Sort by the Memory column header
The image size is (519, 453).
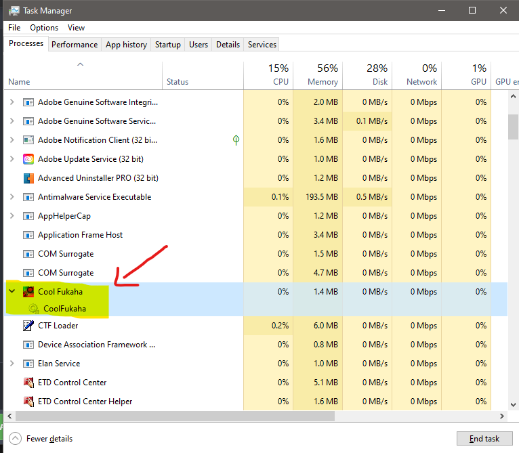click(318, 76)
